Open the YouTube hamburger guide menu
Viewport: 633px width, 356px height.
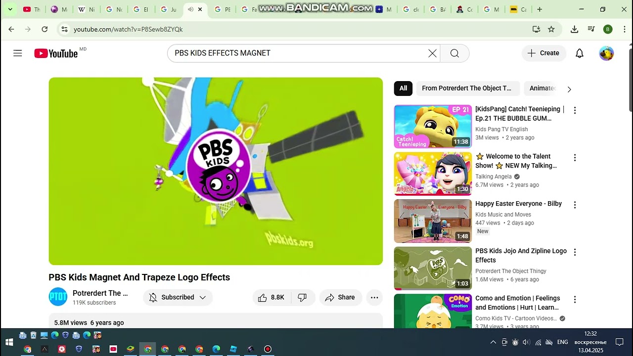coord(18,53)
